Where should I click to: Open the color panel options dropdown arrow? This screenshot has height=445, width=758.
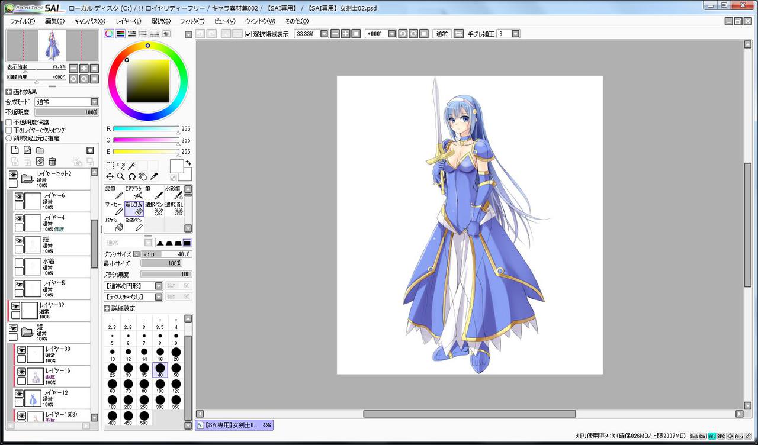pyautogui.click(x=188, y=34)
